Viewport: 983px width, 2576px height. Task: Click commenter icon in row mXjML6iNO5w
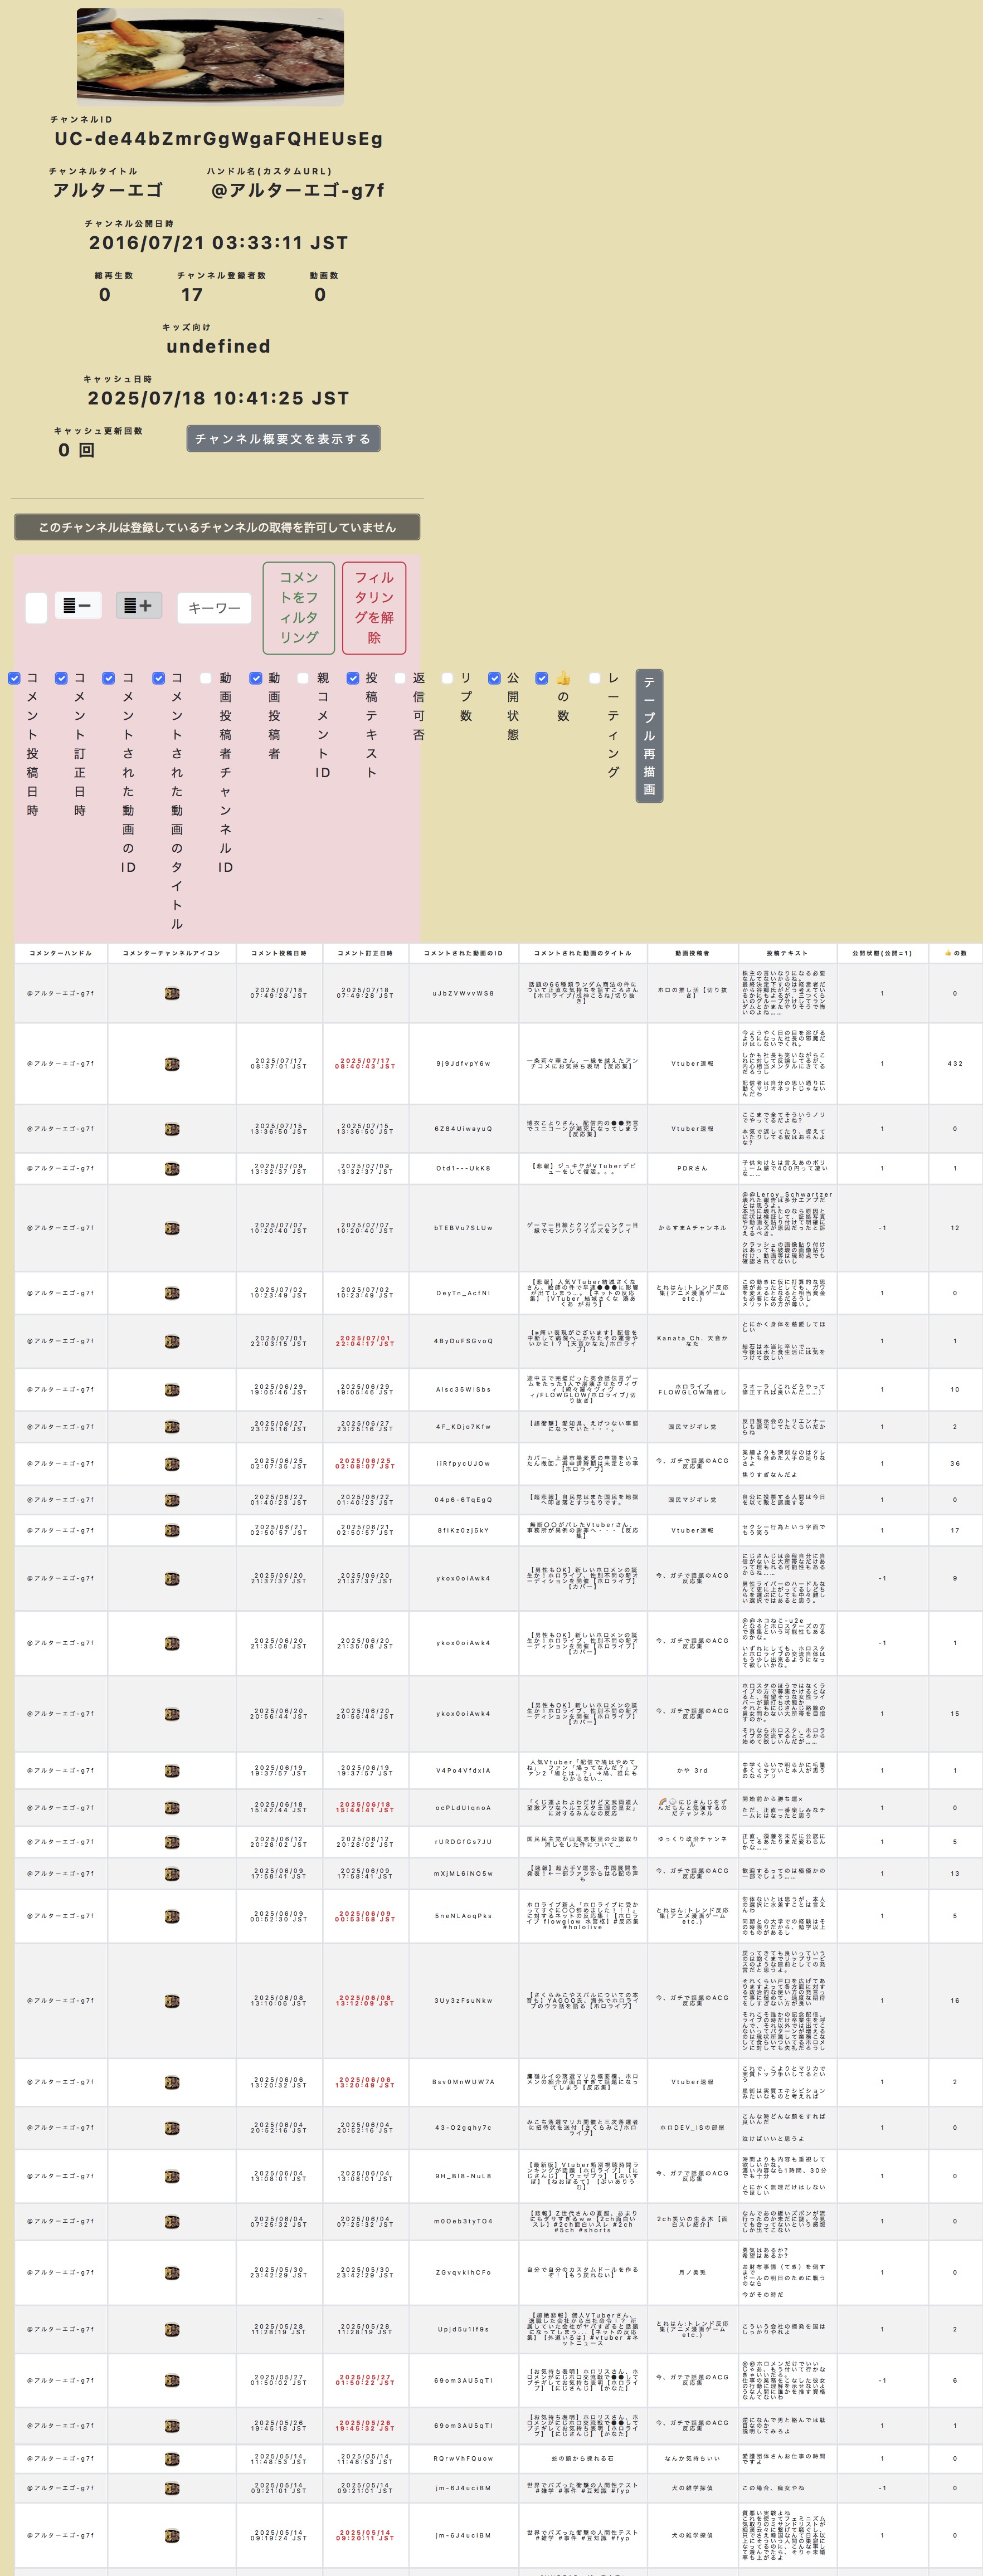pyautogui.click(x=172, y=1874)
